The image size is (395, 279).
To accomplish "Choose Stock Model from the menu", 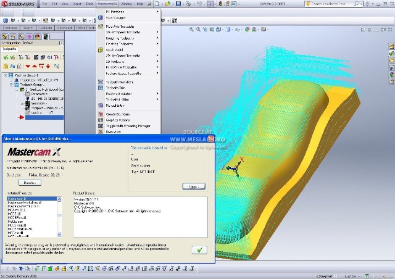I will point(115,49).
